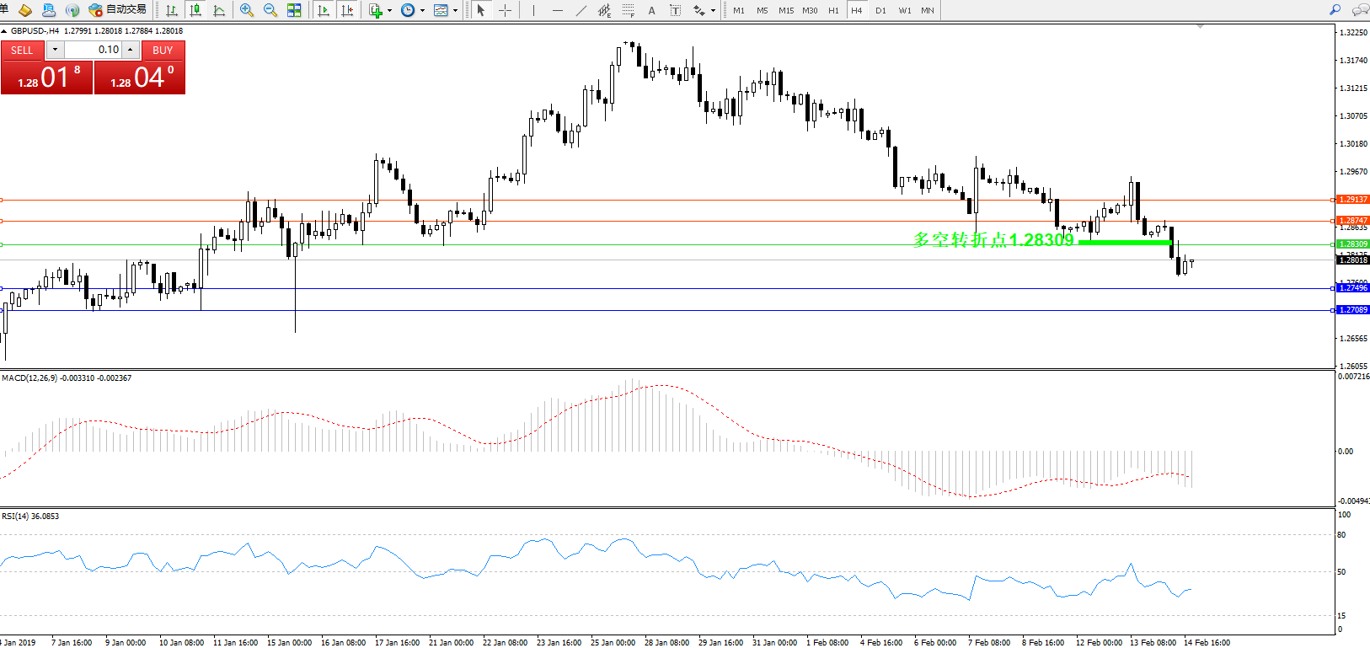Select the Crosshair cursor tool
The width and height of the screenshot is (1370, 648).
point(505,10)
